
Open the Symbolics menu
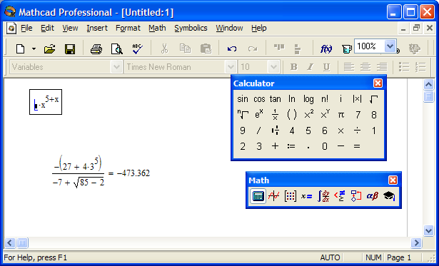191,28
